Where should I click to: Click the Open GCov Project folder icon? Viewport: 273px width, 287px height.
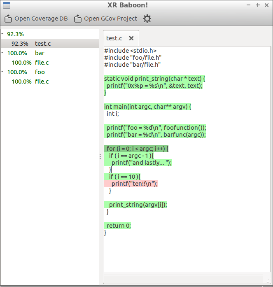coord(77,19)
